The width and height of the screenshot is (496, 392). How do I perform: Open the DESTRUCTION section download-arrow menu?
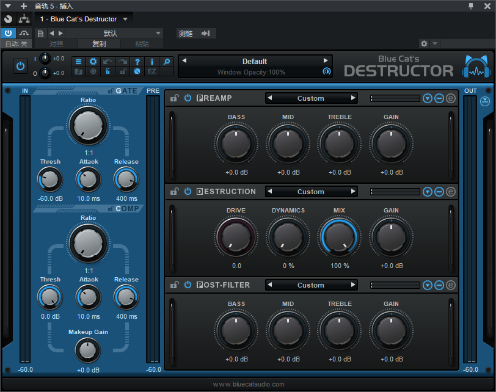click(x=428, y=192)
